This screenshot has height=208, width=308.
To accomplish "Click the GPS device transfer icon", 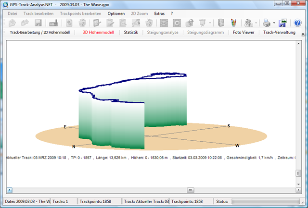I will [x=53, y=23].
